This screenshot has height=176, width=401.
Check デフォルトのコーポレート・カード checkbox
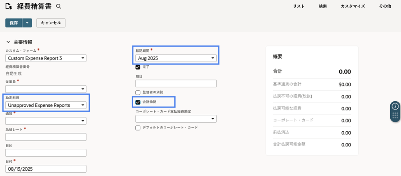(138, 128)
